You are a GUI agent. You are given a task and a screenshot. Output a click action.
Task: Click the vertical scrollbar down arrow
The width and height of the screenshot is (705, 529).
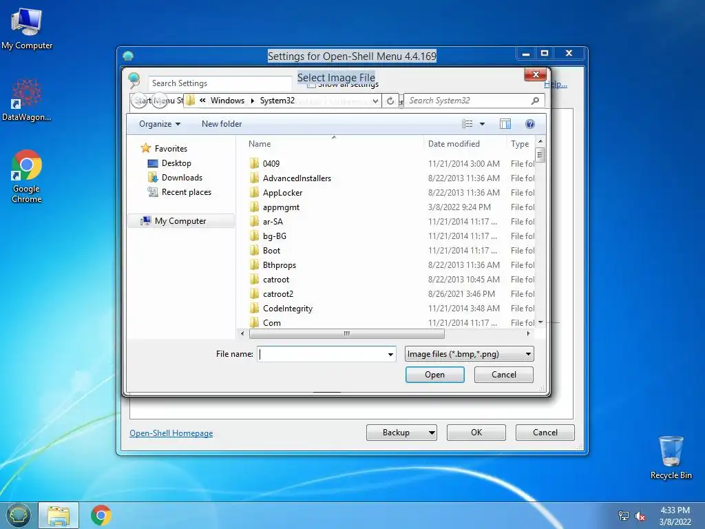tap(540, 322)
